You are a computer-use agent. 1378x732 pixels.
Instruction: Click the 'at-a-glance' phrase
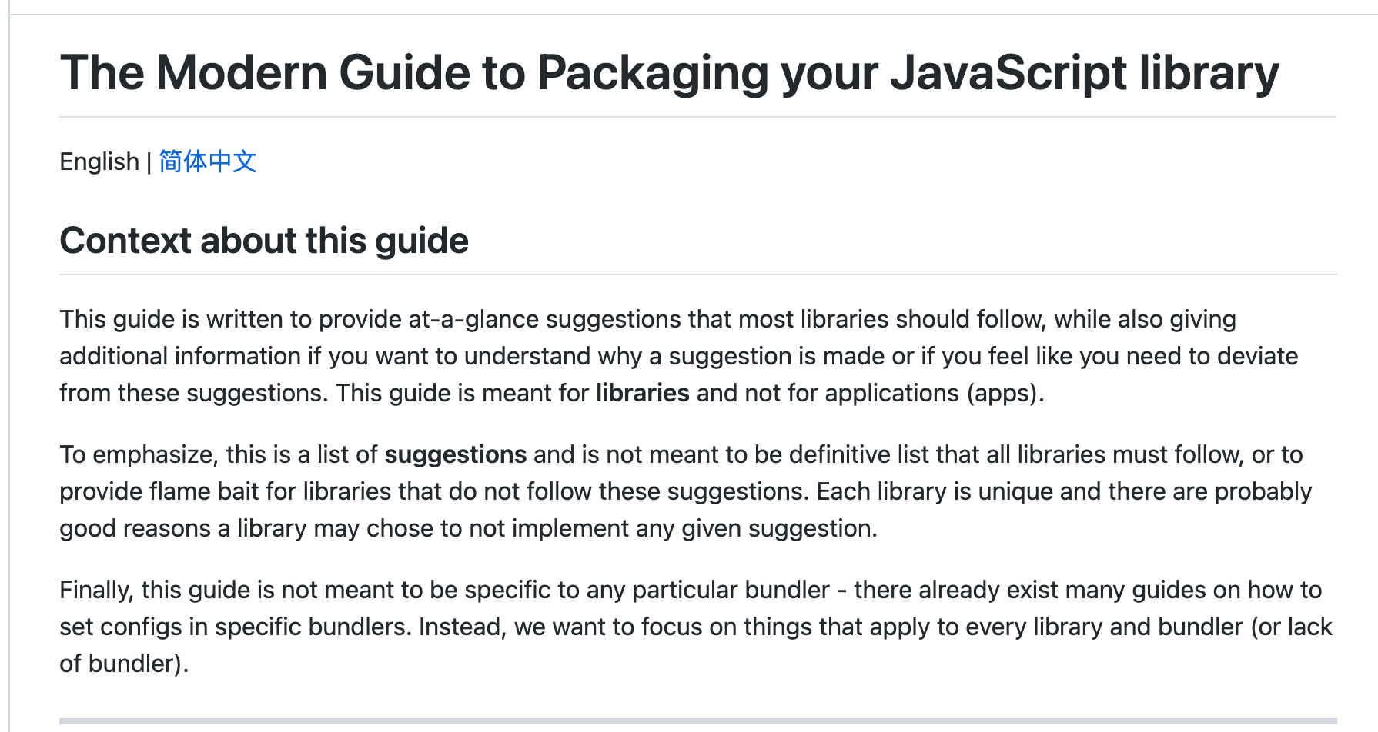tap(473, 319)
